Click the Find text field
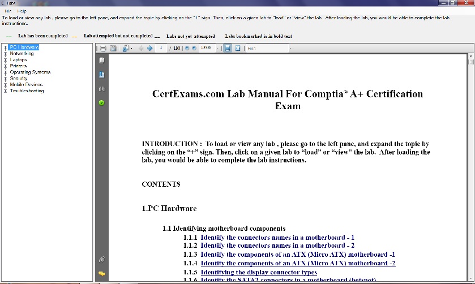 [267, 49]
